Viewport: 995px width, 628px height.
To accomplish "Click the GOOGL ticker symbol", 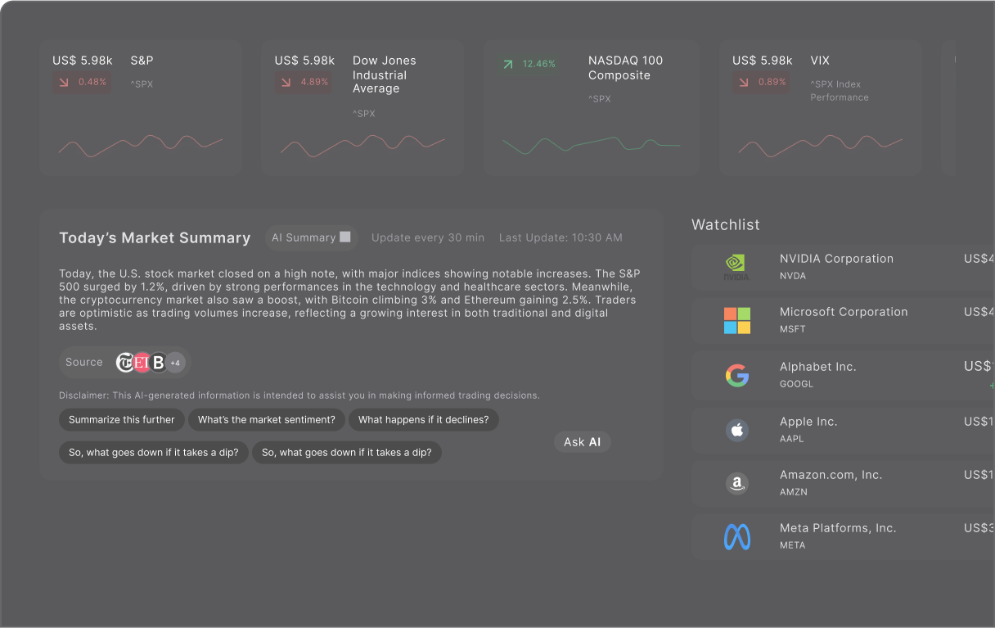I will pos(796,384).
